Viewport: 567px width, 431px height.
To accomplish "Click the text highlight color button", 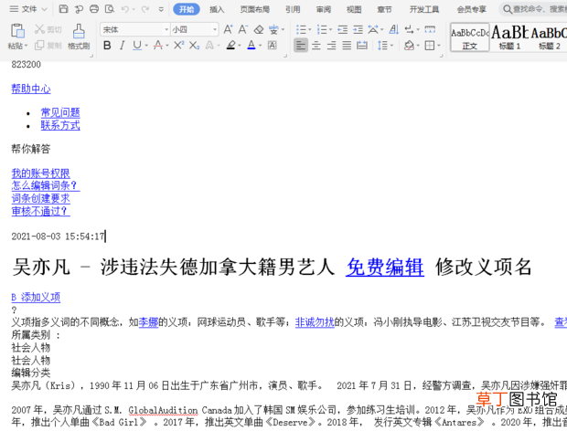I will (230, 45).
